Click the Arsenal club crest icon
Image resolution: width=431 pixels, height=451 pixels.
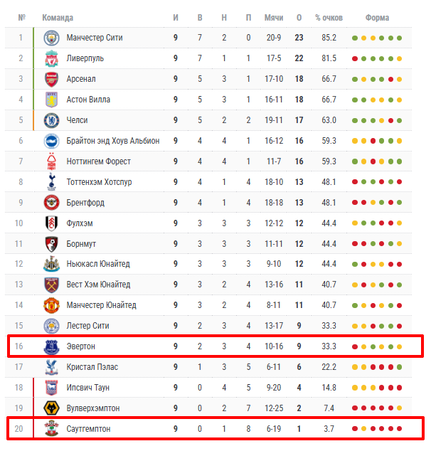[51, 79]
